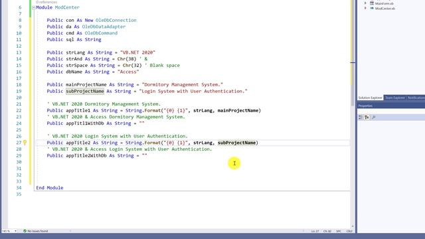Expand the MainForm.vb tree node

(365, 3)
